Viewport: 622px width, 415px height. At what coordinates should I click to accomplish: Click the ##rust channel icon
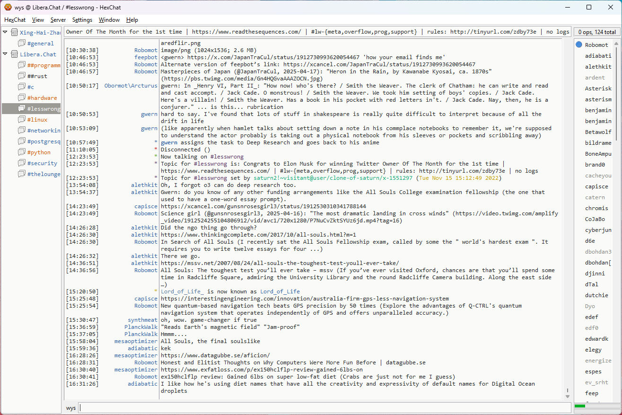(x=22, y=76)
